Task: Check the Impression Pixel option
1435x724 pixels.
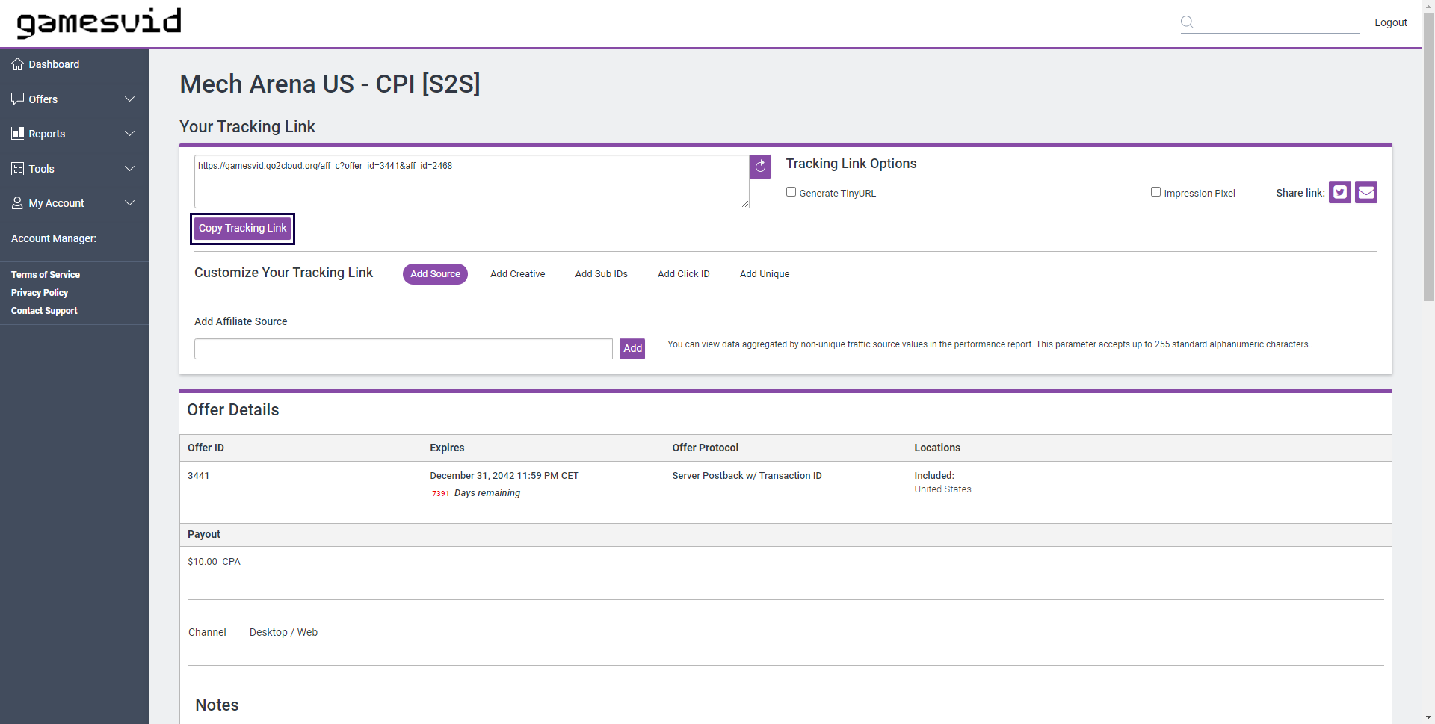Action: (1155, 192)
